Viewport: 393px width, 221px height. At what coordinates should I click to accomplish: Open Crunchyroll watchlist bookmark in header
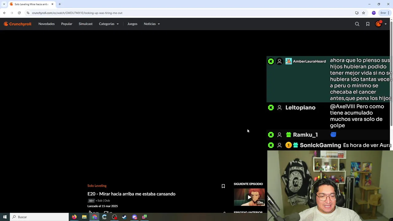tap(368, 24)
